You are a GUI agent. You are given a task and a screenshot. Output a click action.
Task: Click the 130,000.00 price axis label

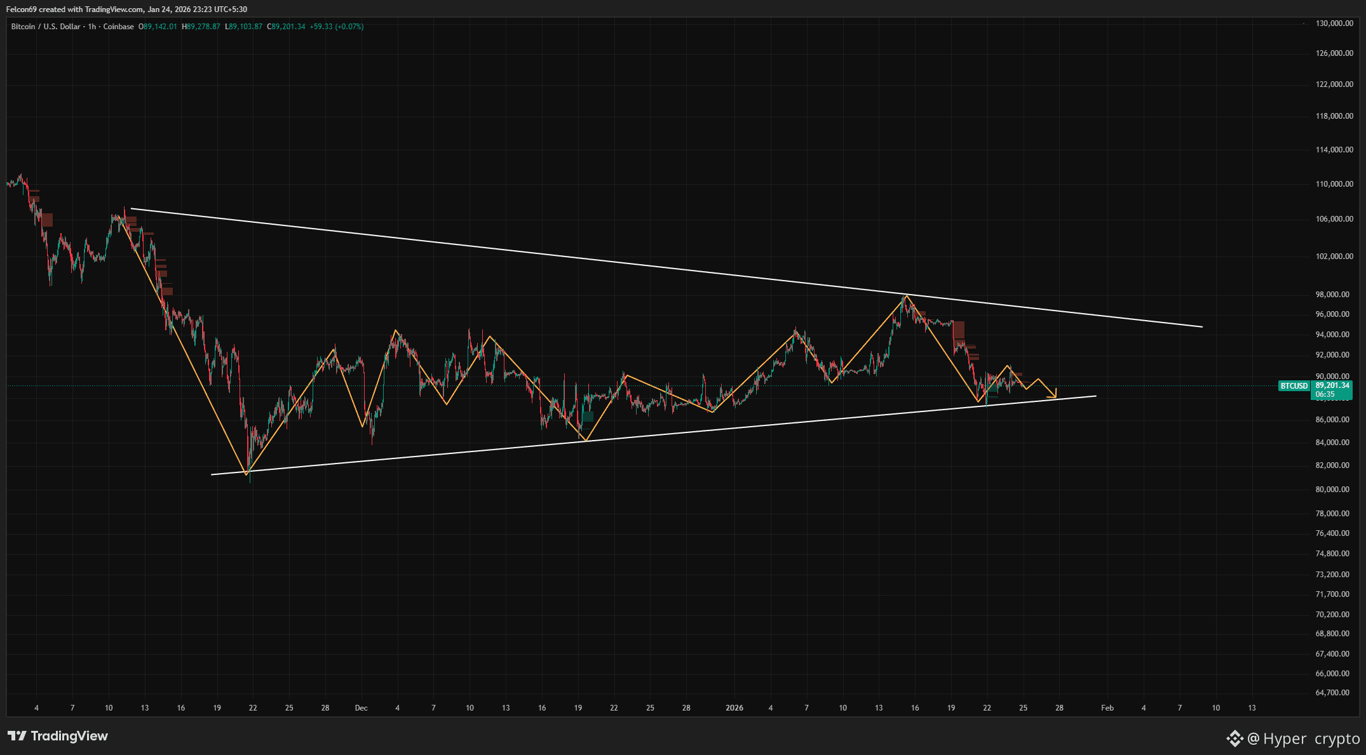click(x=1334, y=23)
